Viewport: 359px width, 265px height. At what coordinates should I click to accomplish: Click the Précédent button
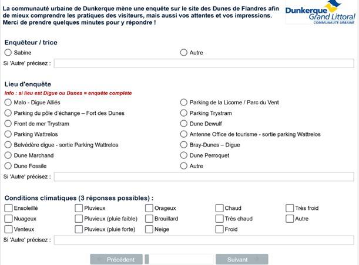[x=116, y=260]
